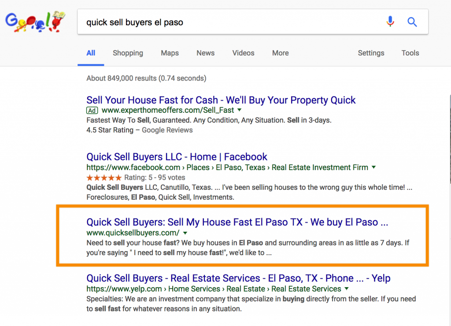Open the Quick Sell Buyers Yelp result title
The height and width of the screenshot is (326, 451).
(x=238, y=278)
